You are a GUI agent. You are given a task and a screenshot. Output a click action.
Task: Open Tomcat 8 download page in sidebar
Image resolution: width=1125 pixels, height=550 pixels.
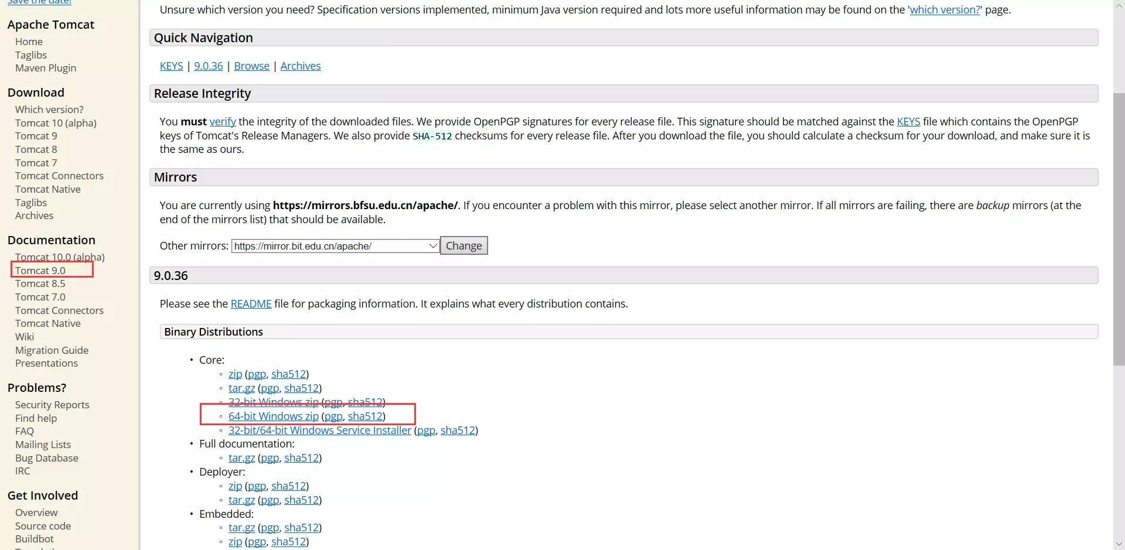[36, 149]
